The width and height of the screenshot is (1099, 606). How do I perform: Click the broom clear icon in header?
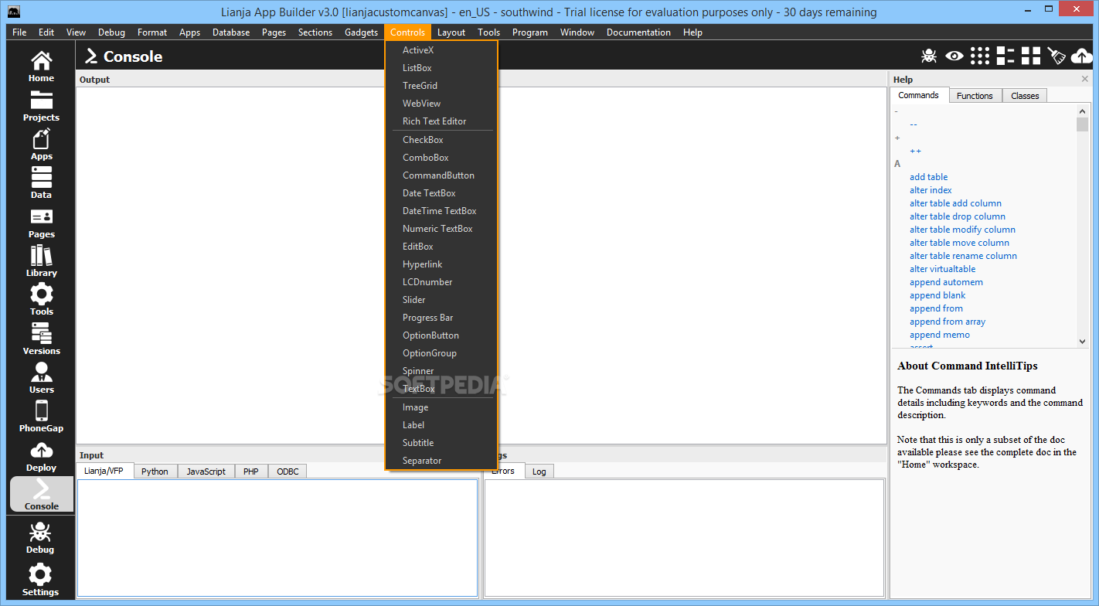point(1056,56)
